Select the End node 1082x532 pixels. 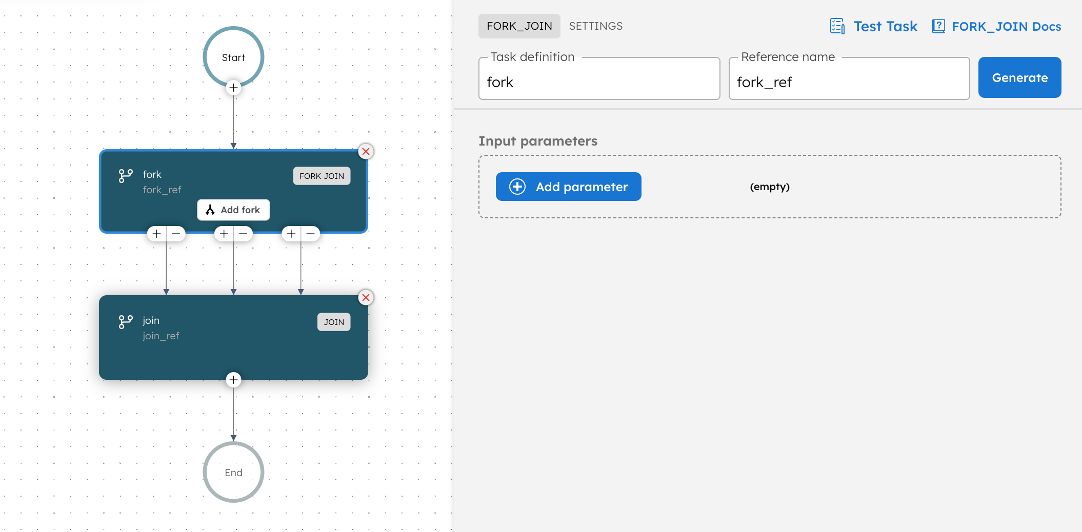pos(233,472)
